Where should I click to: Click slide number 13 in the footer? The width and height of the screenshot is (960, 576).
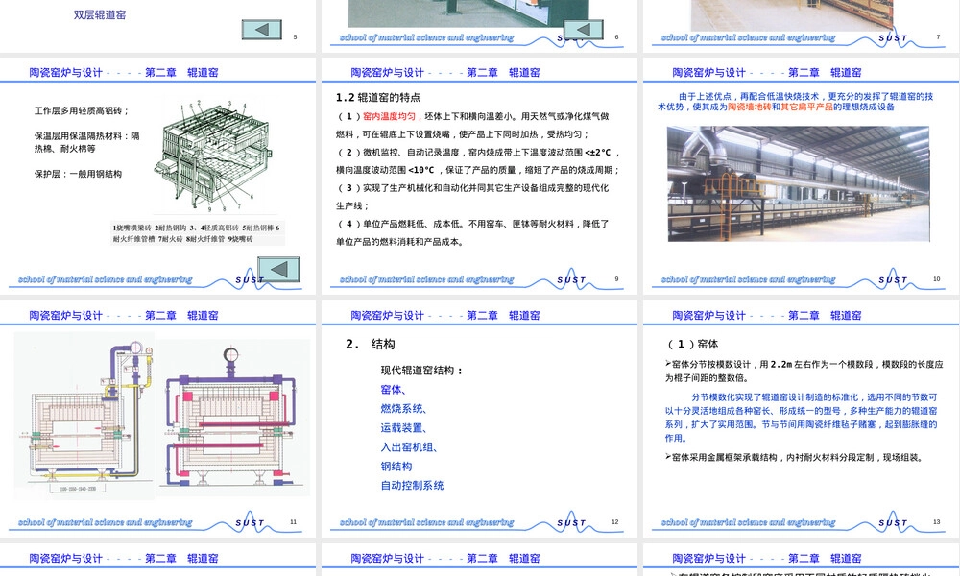(937, 521)
